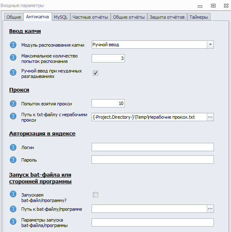Open the MySQL tab
The height and width of the screenshot is (232, 231).
[x=61, y=17]
